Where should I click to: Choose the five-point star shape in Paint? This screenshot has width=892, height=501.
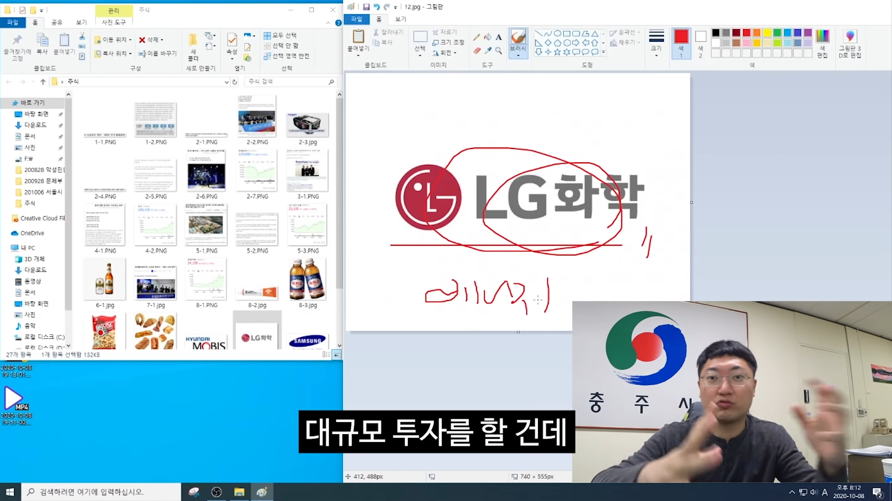[x=557, y=52]
